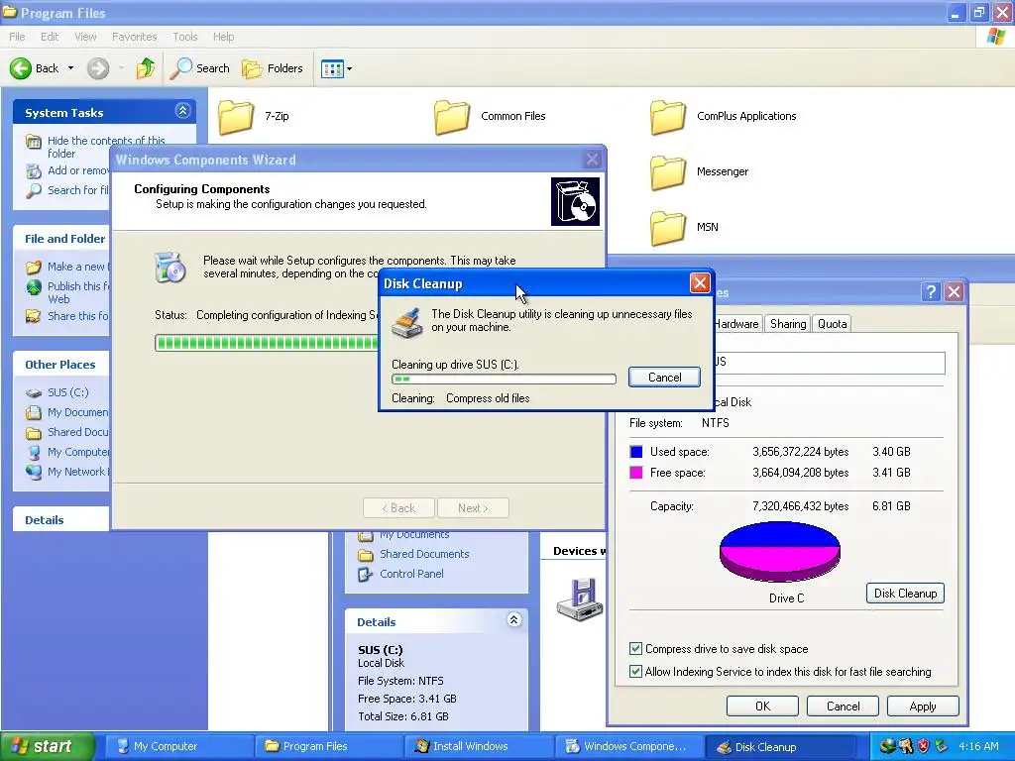Viewport: 1015px width, 761px height.
Task: Click the Make a new folder icon
Action: (x=34, y=267)
